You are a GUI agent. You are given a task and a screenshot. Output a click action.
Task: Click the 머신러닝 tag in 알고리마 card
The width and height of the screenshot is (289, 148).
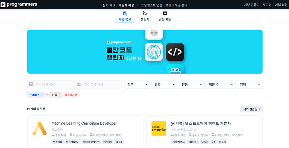pyautogui.click(x=57, y=142)
